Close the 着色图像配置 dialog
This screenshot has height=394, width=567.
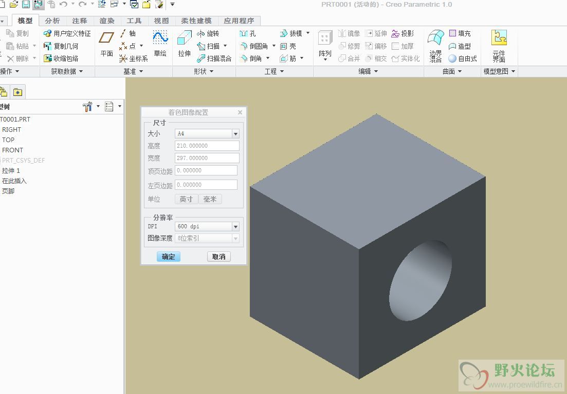coord(240,112)
